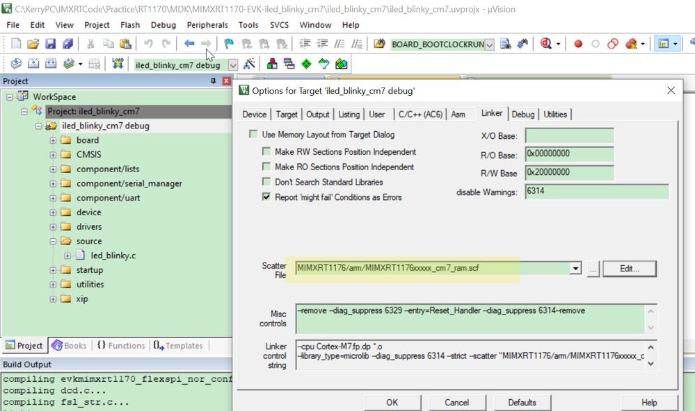Click the Rebuild all target files icon

(51, 64)
